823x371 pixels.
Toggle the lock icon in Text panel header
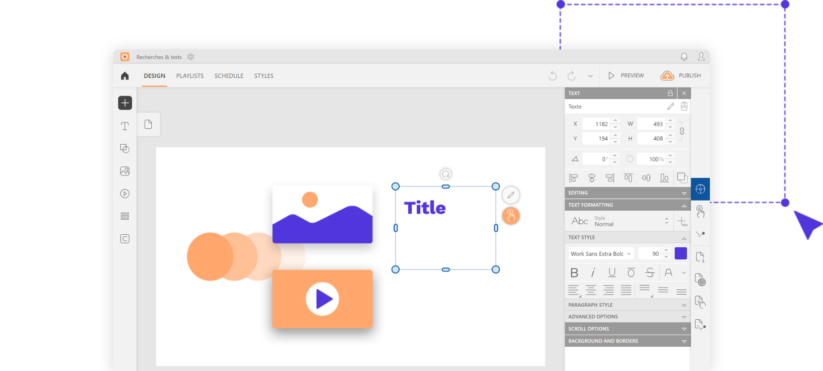670,94
